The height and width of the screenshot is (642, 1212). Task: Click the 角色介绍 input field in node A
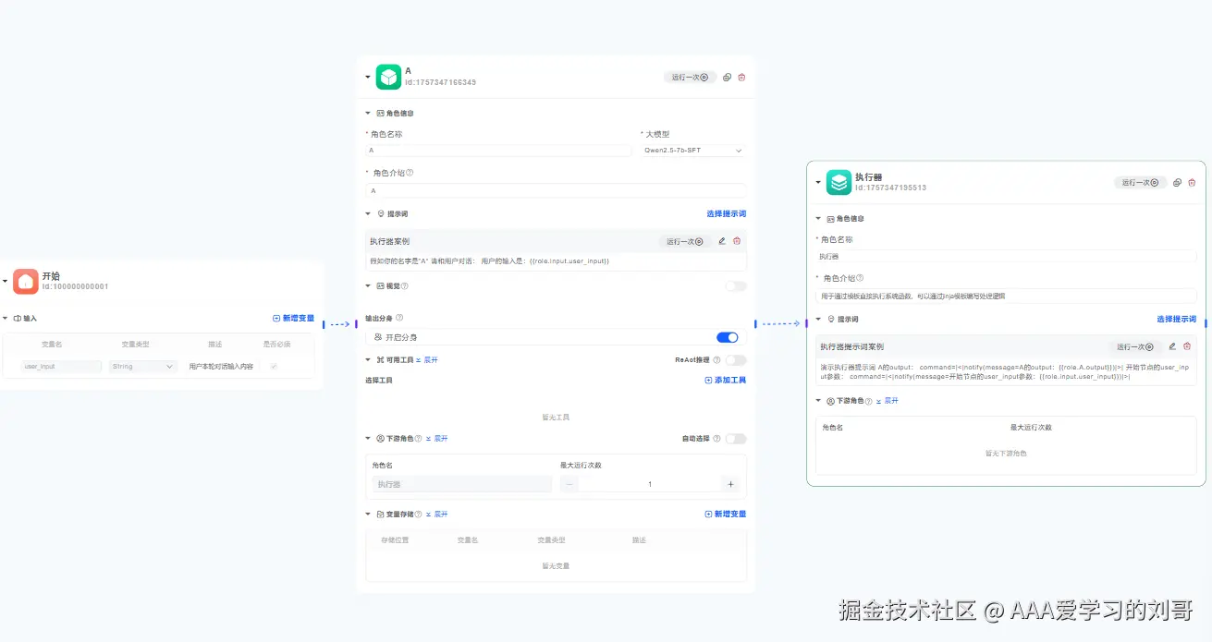[556, 191]
